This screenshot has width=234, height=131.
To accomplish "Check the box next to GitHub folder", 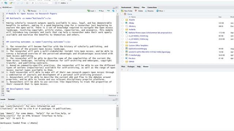I will tap(122, 61).
